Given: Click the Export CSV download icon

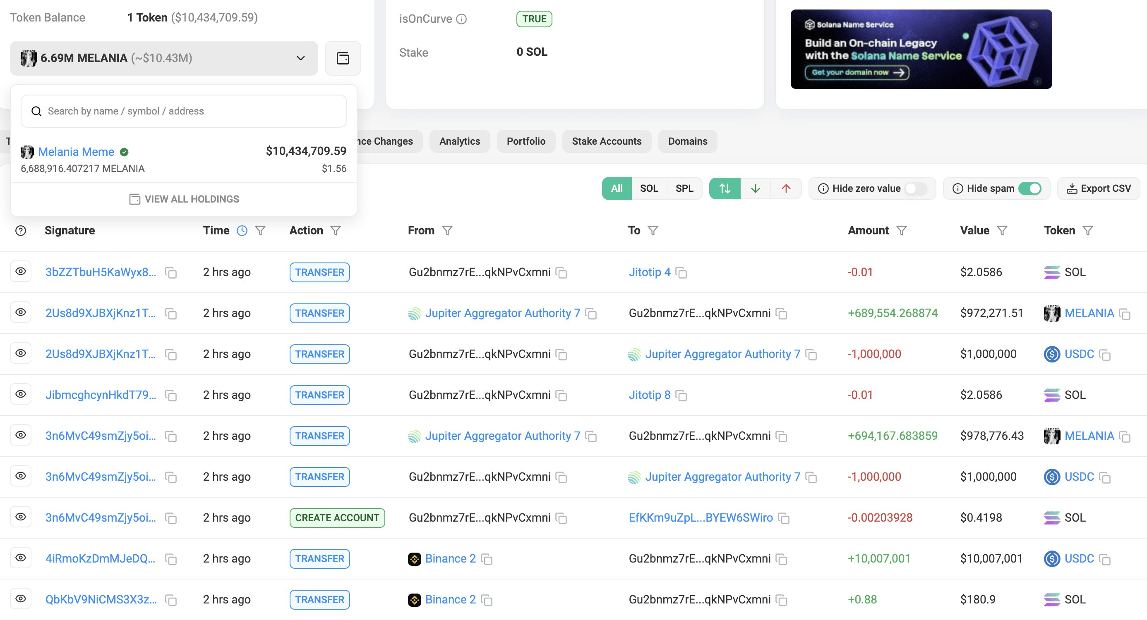Looking at the screenshot, I should 1073,188.
